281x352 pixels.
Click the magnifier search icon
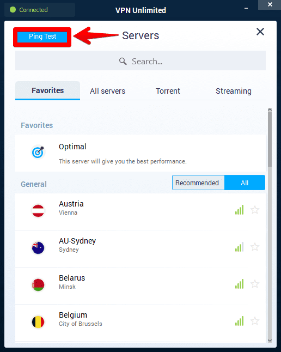pyautogui.click(x=123, y=61)
